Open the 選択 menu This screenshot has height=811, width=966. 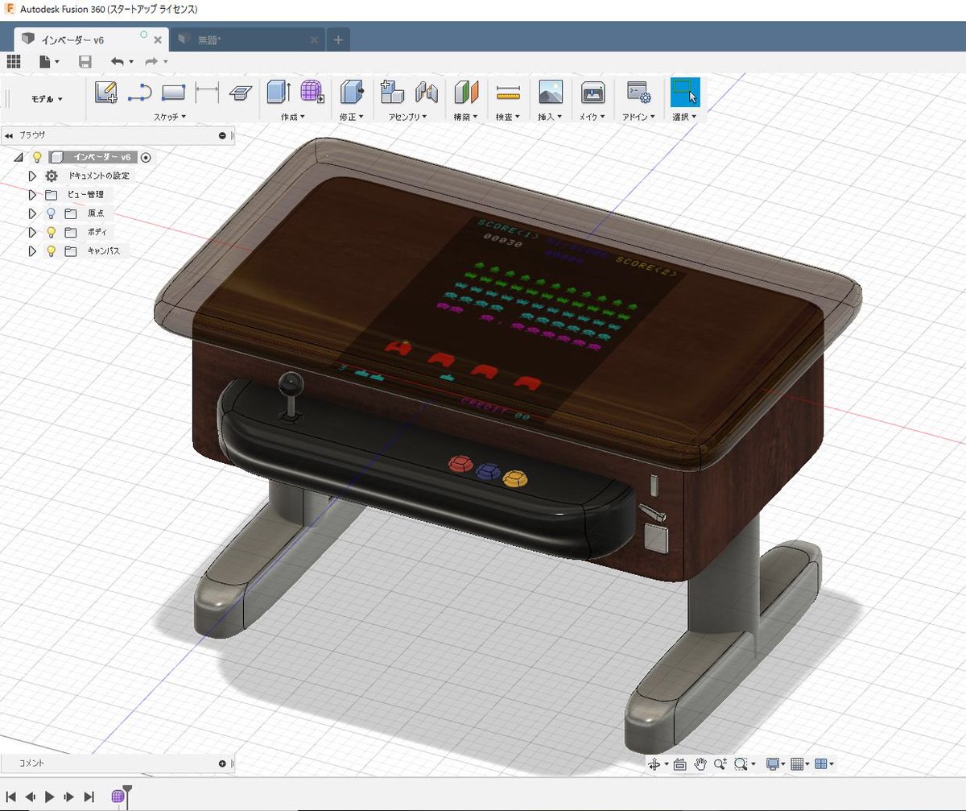684,117
